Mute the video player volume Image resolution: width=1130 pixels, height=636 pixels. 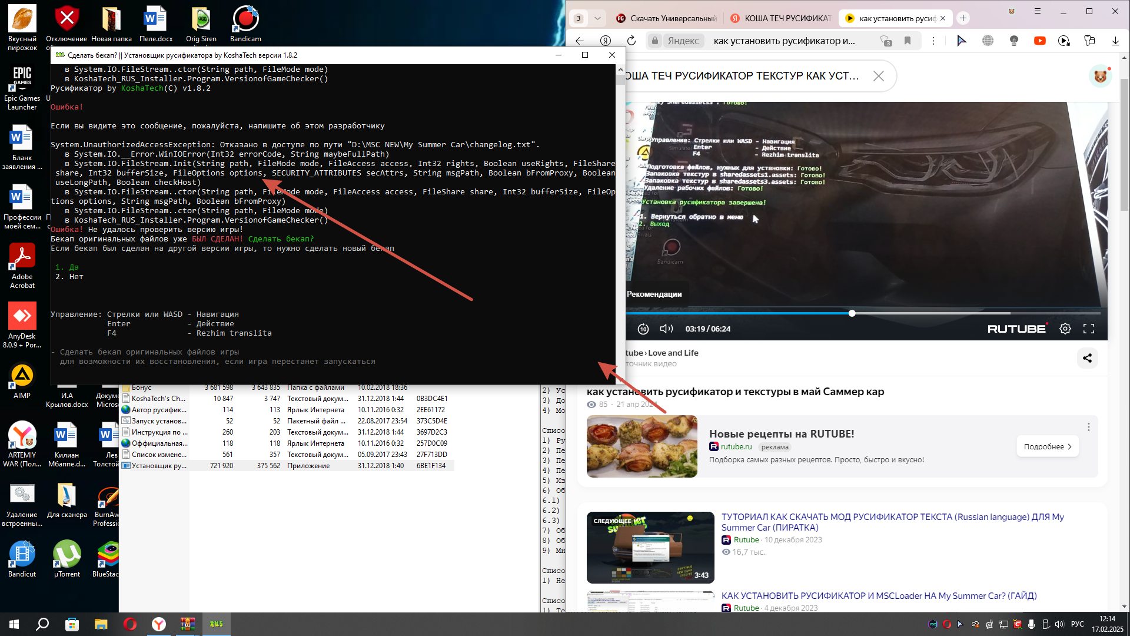[x=666, y=329]
